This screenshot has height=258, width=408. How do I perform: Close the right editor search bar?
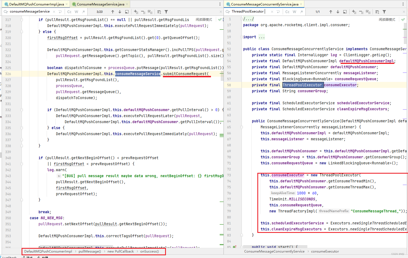[x=404, y=12]
